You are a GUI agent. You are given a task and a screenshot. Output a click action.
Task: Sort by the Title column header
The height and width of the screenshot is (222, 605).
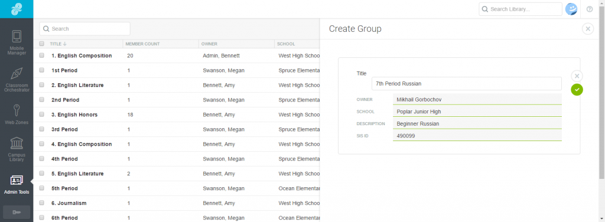[58, 44]
